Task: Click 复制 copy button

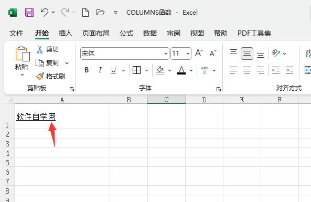Action: [47, 63]
